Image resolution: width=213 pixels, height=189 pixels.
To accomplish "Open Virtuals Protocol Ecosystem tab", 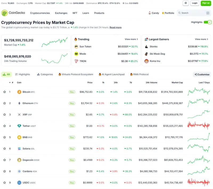I will (x=76, y=75).
